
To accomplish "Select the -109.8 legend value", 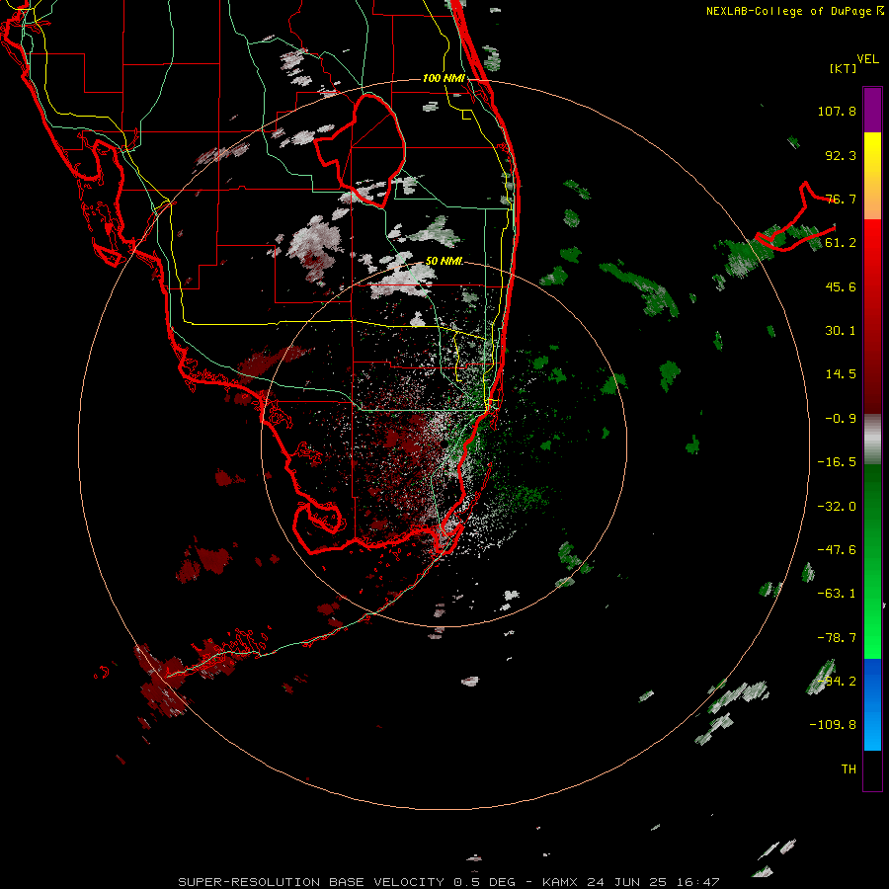I will pyautogui.click(x=833, y=725).
